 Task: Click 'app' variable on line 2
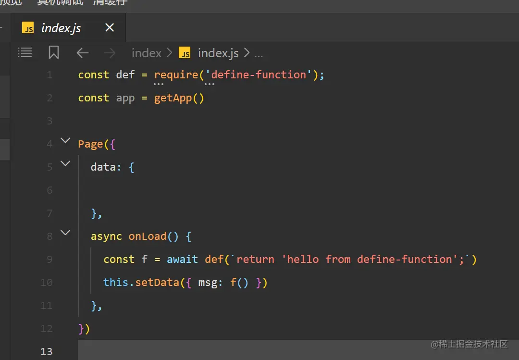coord(125,99)
